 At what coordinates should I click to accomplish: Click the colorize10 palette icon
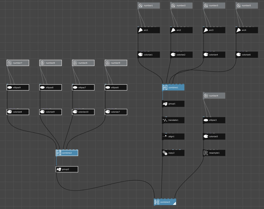point(75,112)
